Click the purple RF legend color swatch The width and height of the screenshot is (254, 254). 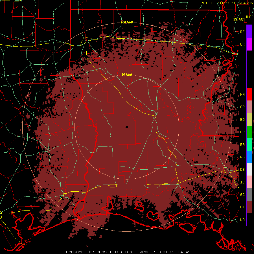pyautogui.click(x=249, y=32)
